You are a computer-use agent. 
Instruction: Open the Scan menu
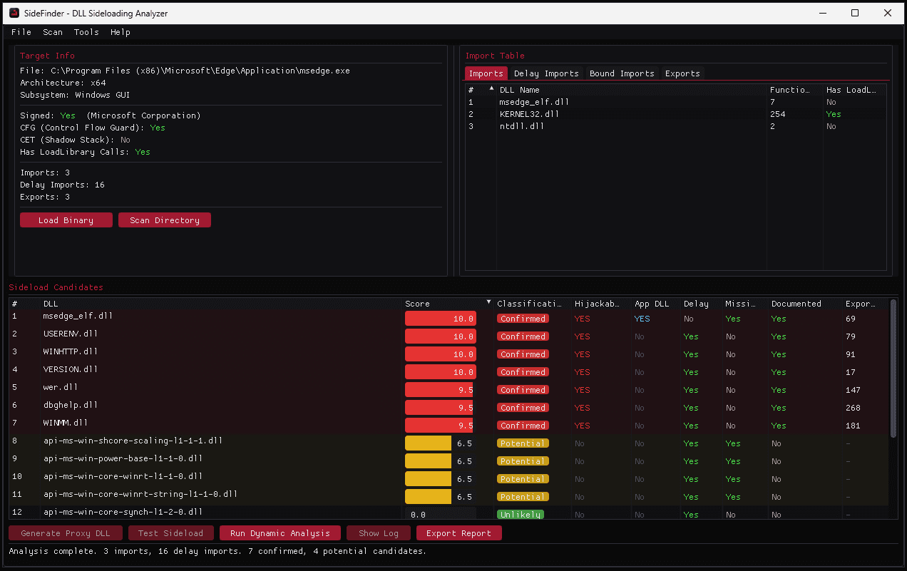coord(53,32)
